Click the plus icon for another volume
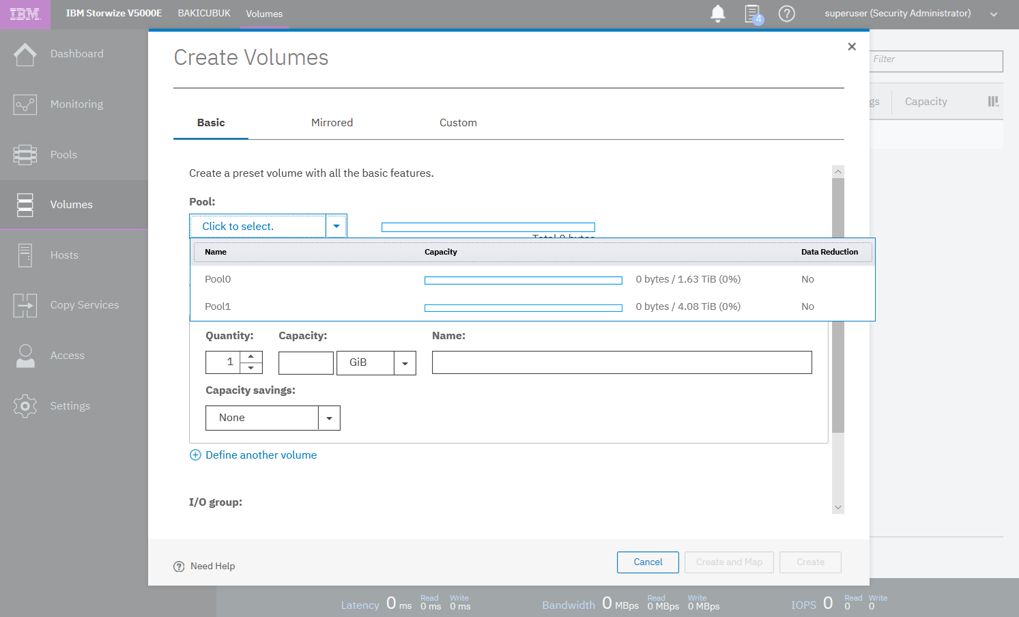The height and width of the screenshot is (617, 1019). pos(195,455)
